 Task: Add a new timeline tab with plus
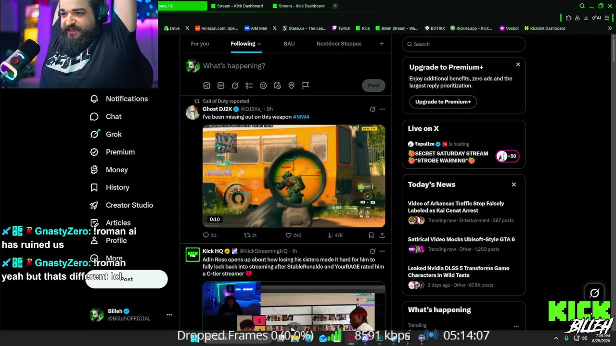pos(382,44)
